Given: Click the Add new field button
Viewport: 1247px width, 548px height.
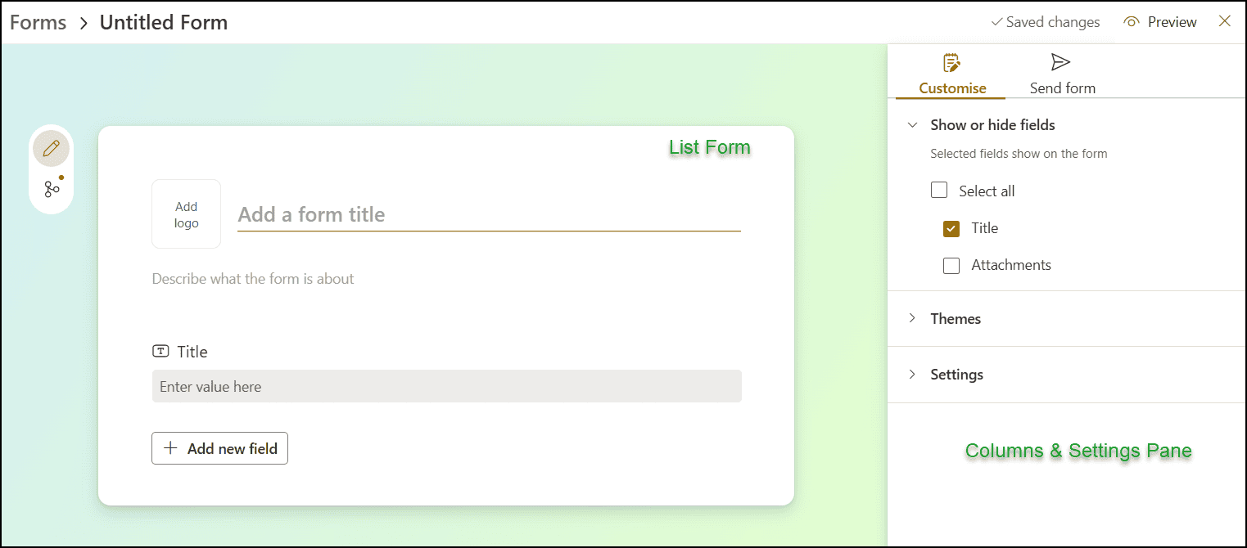Looking at the screenshot, I should (x=219, y=447).
